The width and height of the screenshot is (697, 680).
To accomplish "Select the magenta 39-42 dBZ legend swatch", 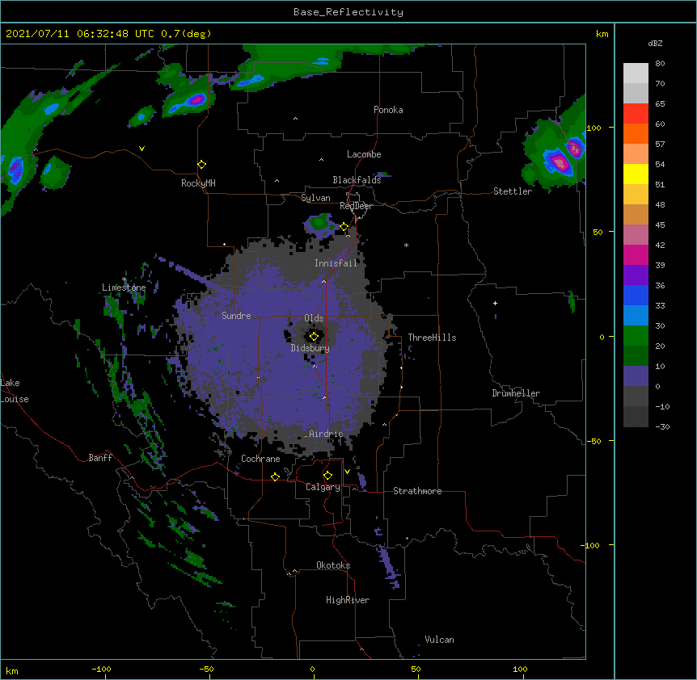I will [x=636, y=254].
